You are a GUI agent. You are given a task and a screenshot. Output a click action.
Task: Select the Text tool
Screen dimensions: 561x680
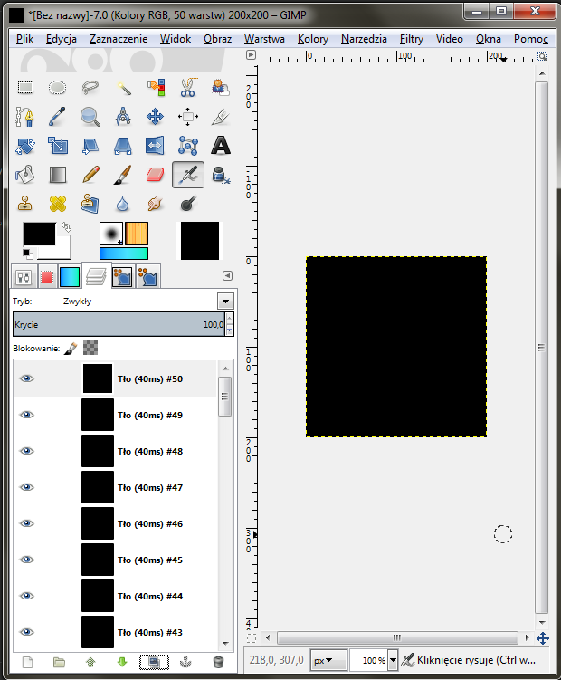[x=220, y=145]
